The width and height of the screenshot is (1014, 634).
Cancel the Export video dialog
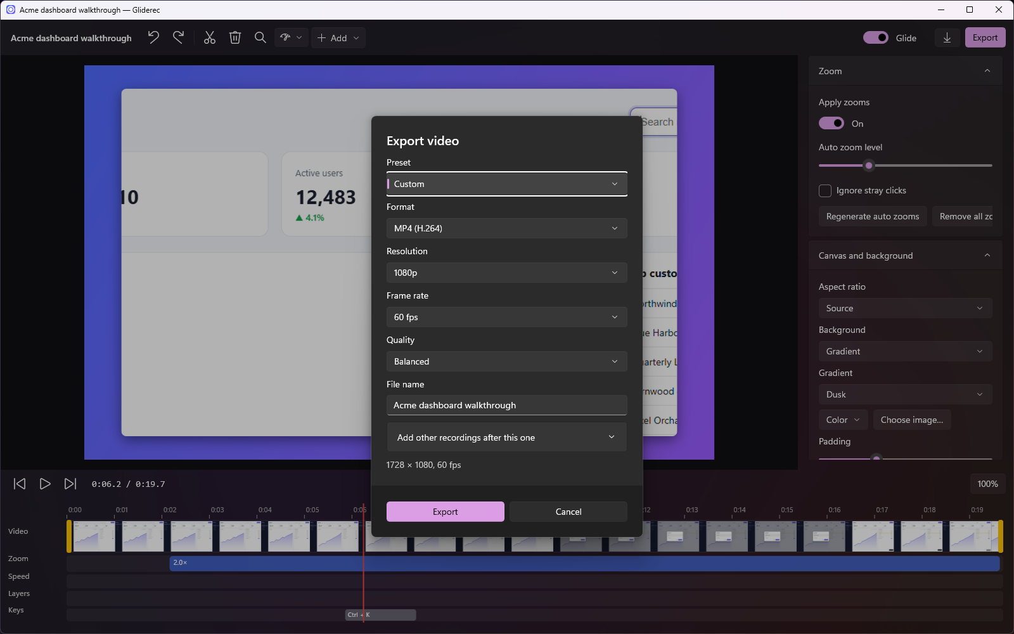(568, 512)
